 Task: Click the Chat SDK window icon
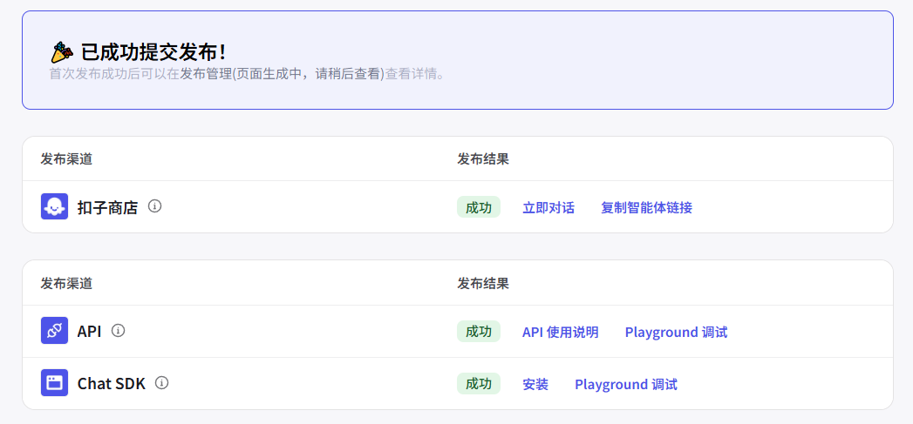tap(54, 383)
